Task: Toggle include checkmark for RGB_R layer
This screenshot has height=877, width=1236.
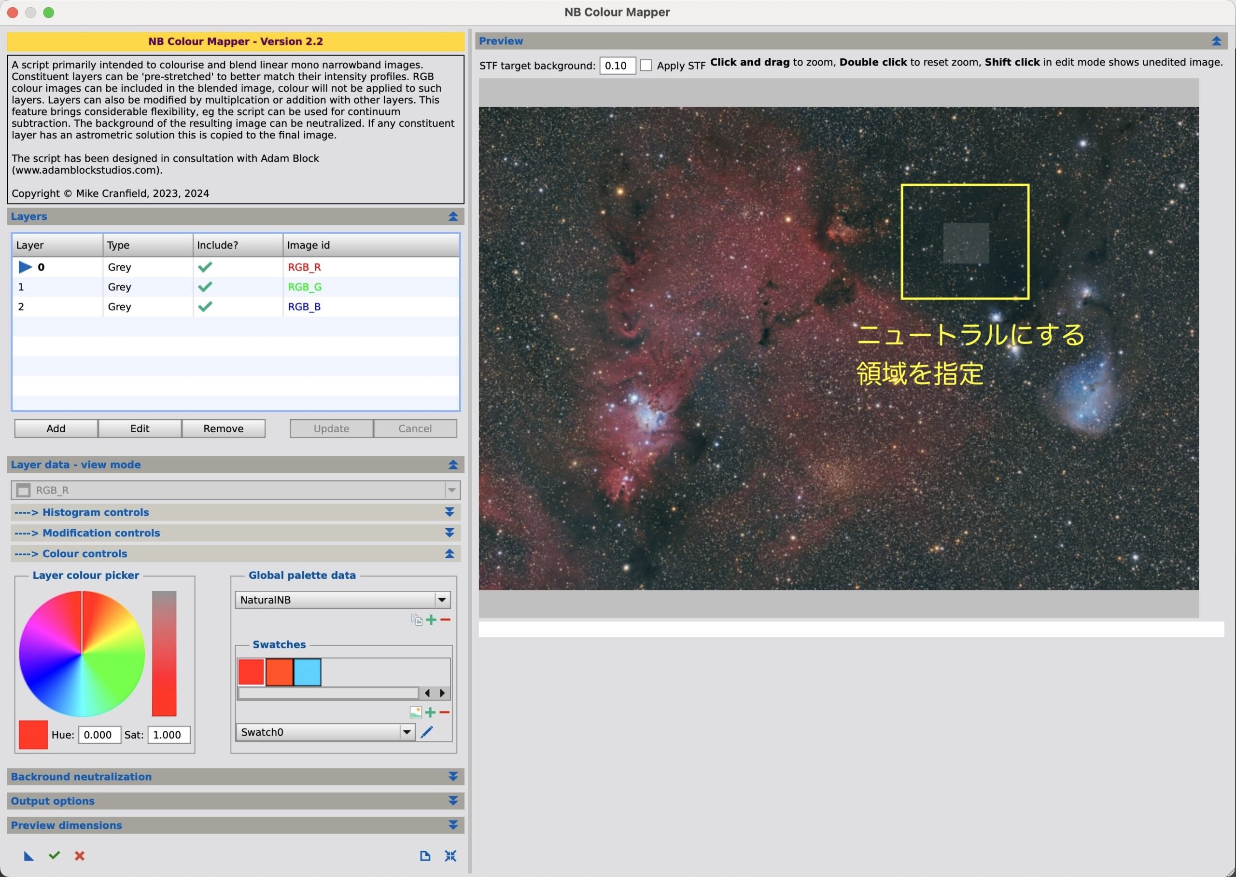Action: tap(205, 267)
